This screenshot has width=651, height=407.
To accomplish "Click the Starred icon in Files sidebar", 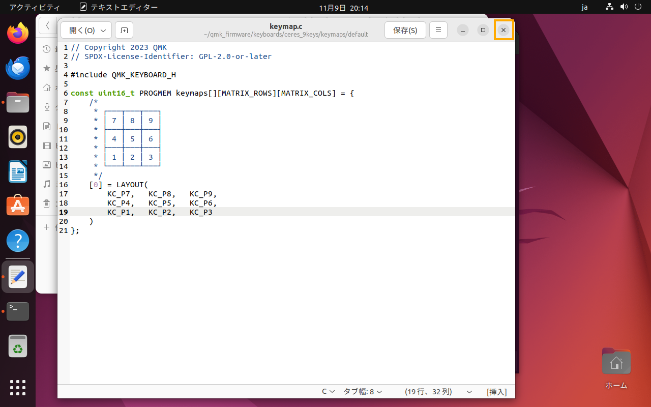I will (x=47, y=68).
